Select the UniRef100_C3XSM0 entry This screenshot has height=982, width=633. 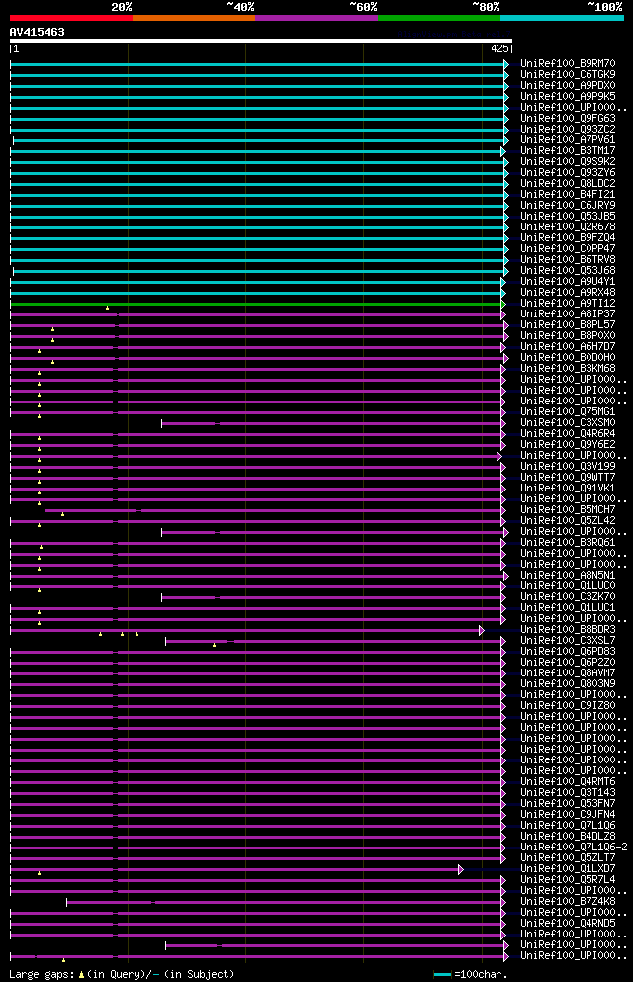568,422
